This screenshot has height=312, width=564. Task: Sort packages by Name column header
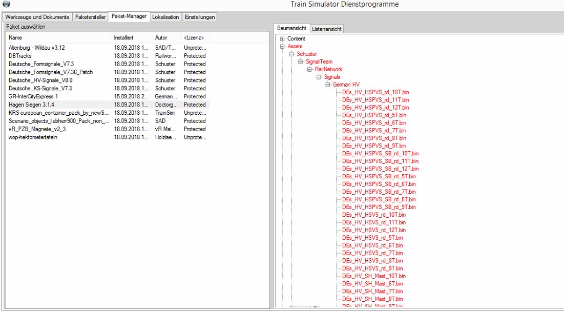58,37
